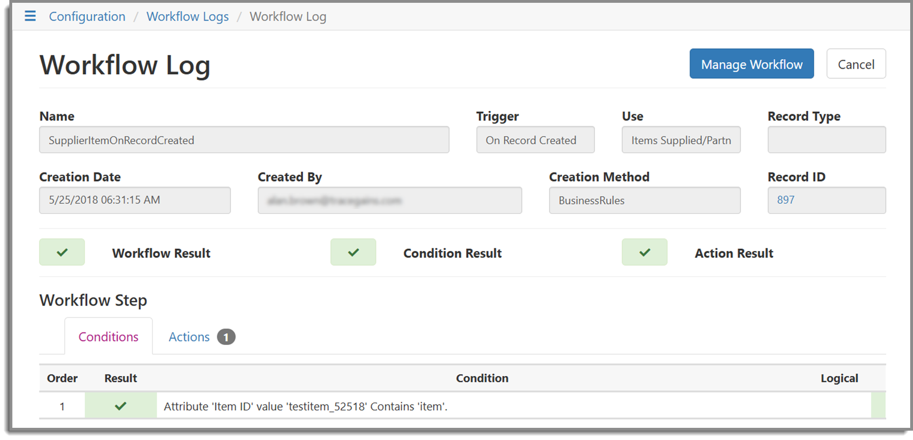913x440 pixels.
Task: Click the empty Record Type field
Action: pos(826,139)
